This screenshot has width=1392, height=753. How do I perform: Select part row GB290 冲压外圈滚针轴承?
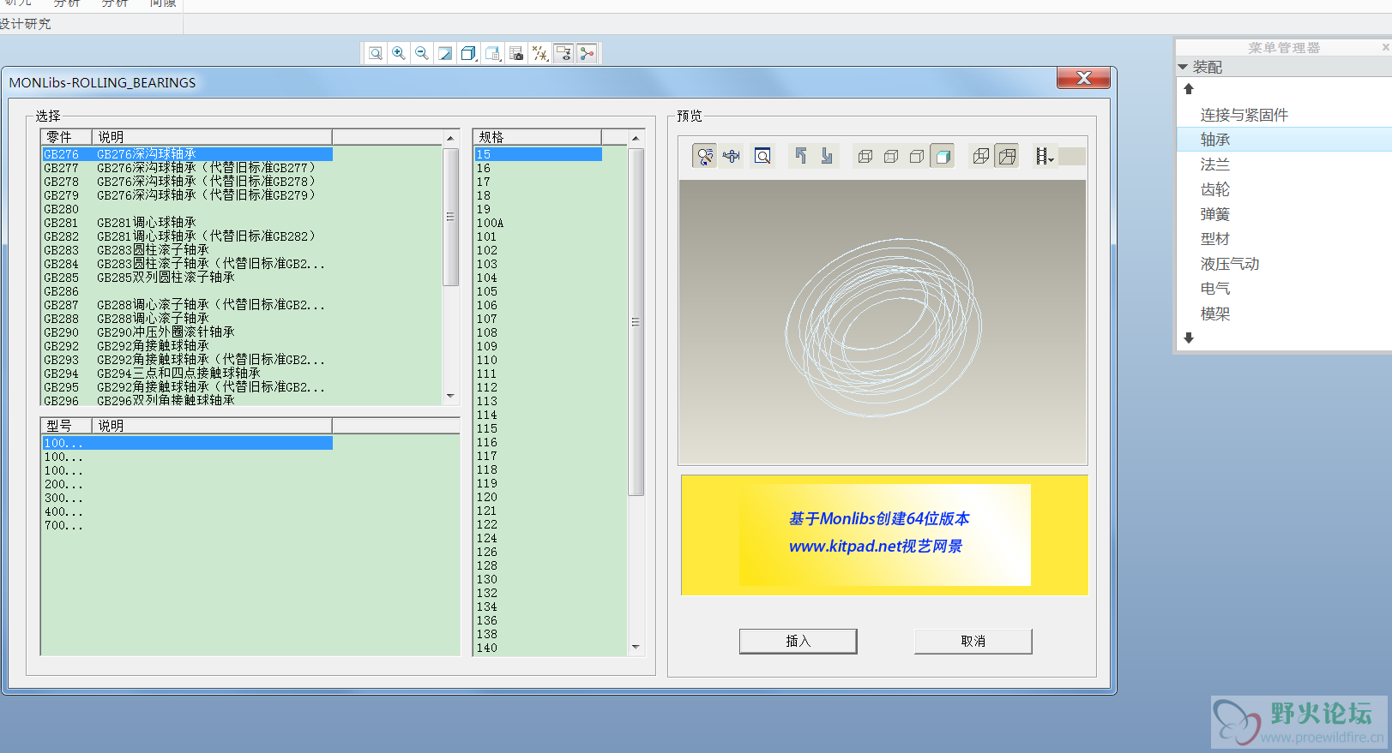point(187,332)
